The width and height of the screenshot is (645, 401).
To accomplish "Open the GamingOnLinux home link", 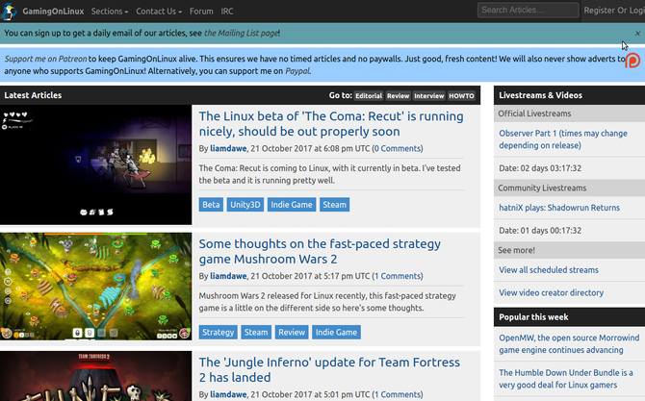I will pos(53,12).
